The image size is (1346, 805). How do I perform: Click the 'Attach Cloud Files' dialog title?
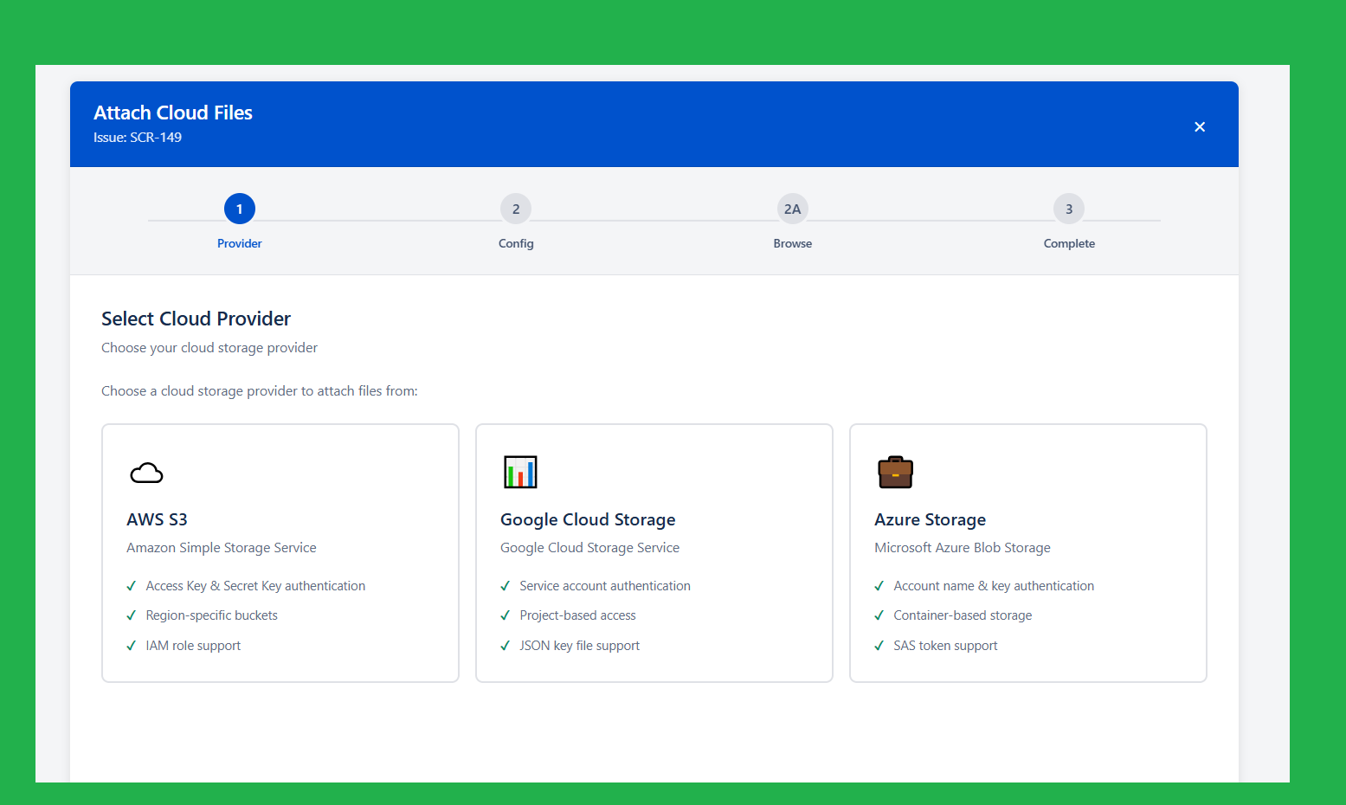pos(173,113)
